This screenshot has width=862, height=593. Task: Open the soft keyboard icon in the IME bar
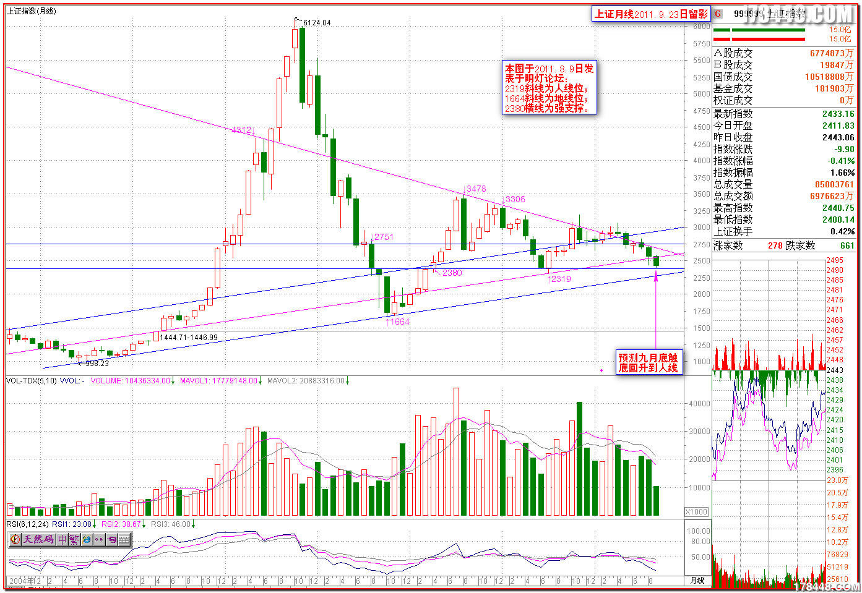(x=124, y=539)
